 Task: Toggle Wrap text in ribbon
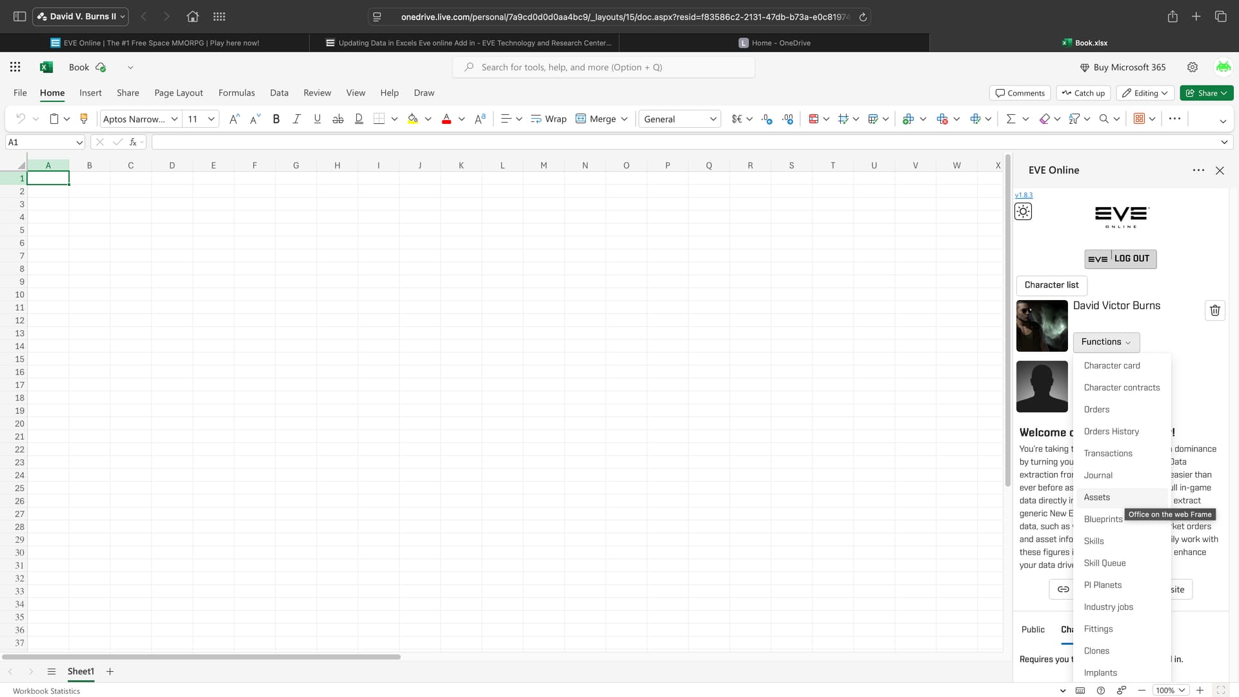pyautogui.click(x=549, y=119)
